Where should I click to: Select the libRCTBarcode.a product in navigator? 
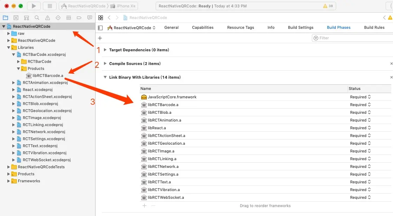(48, 76)
